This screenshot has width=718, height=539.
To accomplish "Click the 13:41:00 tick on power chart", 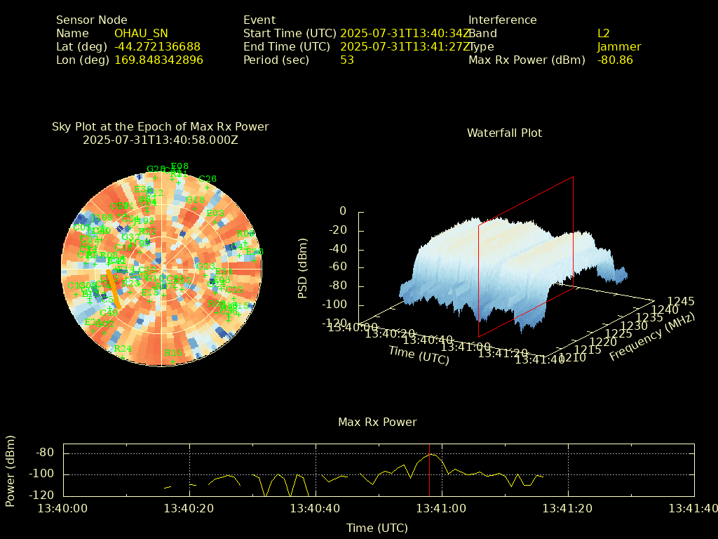I will pyautogui.click(x=442, y=508).
